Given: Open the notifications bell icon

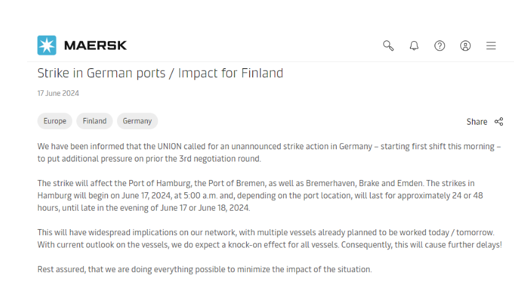Looking at the screenshot, I should 414,46.
